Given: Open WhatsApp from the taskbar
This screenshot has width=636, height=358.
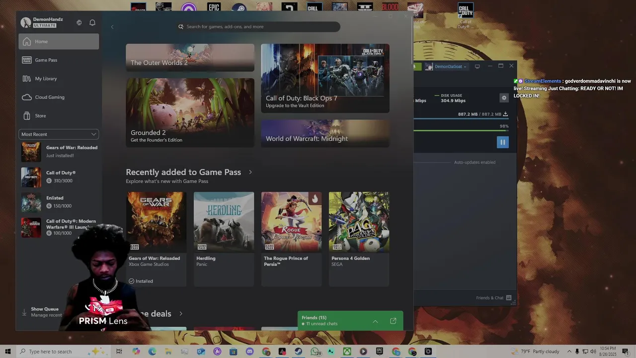Looking at the screenshot, I should 315,352.
